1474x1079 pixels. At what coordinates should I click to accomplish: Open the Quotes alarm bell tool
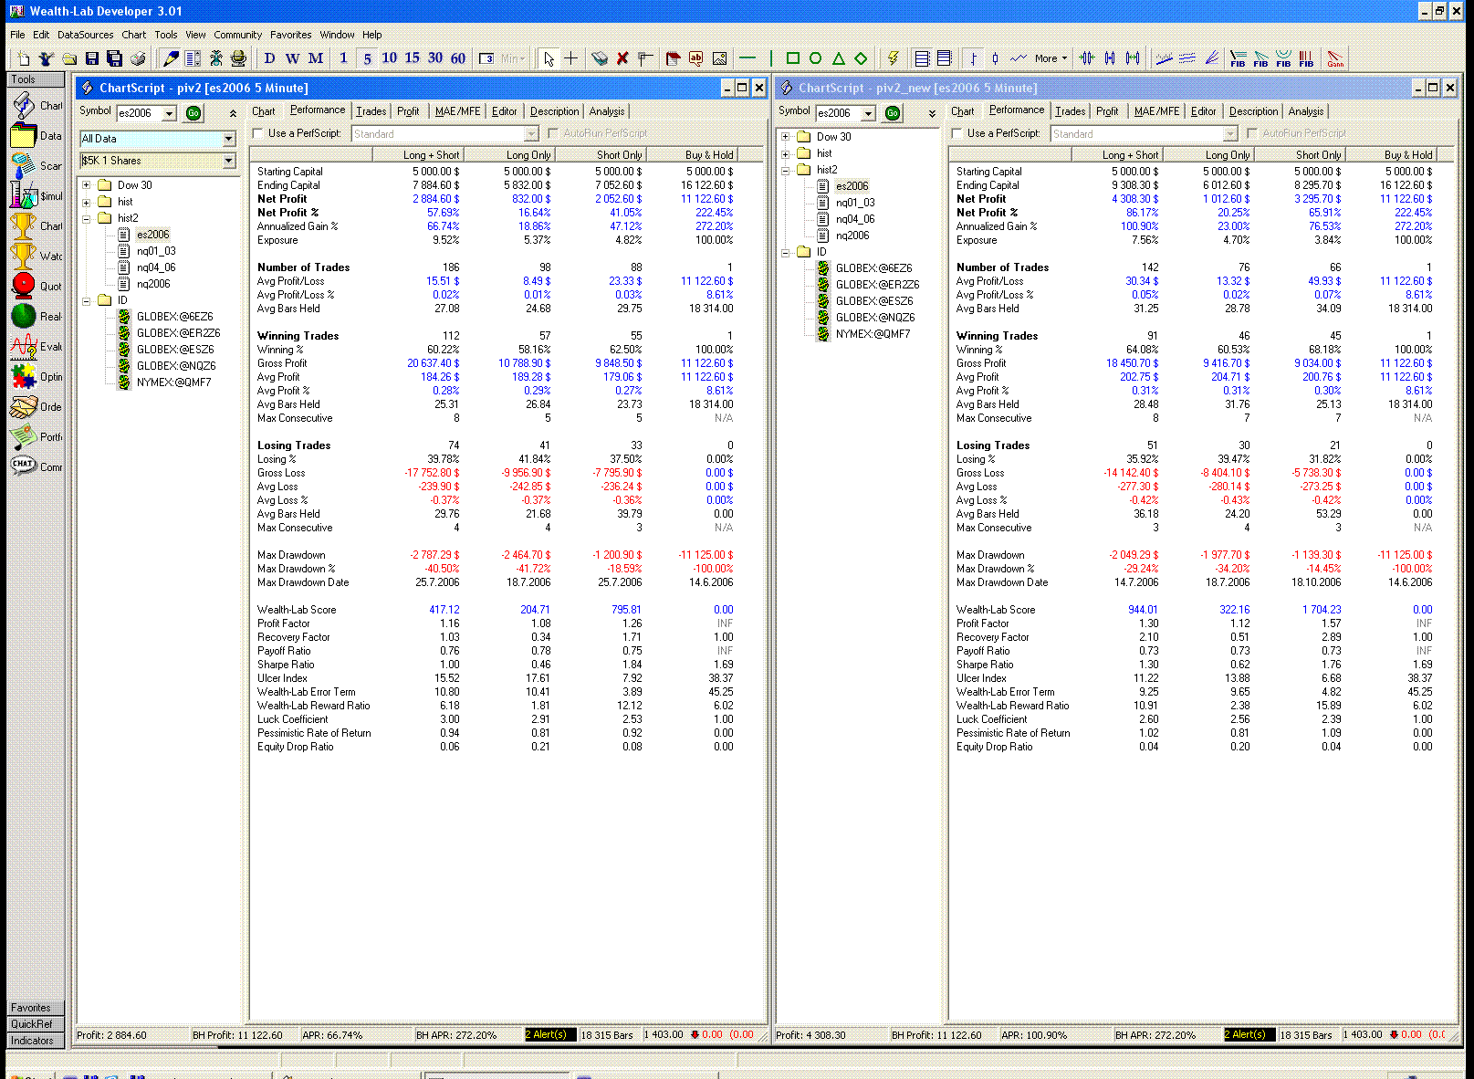click(37, 287)
